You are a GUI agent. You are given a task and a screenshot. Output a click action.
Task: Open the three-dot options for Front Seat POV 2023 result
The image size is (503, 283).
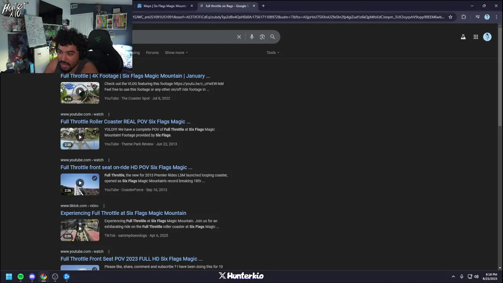click(x=109, y=252)
